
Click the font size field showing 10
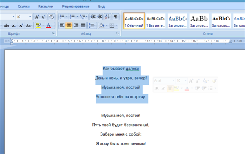coord(22,17)
